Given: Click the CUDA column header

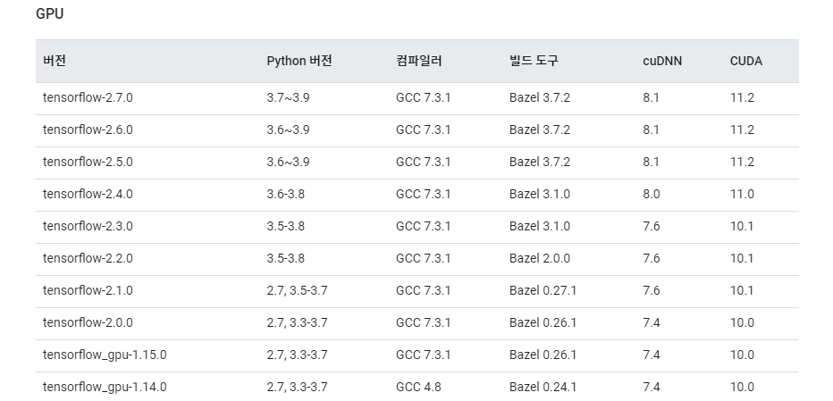Looking at the screenshot, I should pyautogui.click(x=746, y=61).
